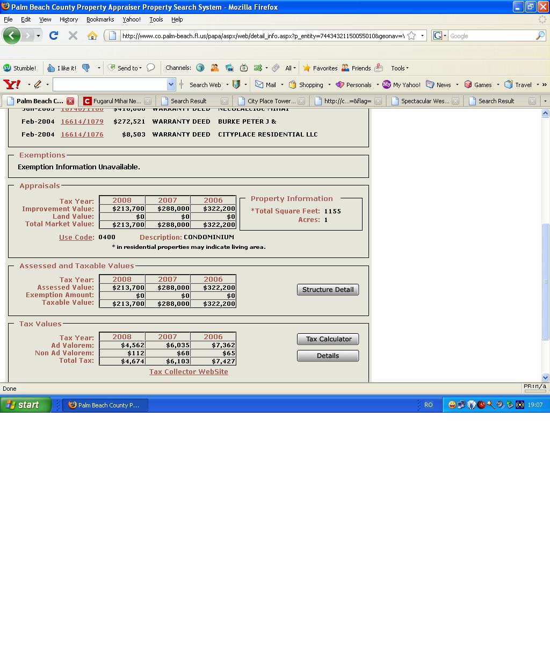Open the StumbleUpon comment bubble icon
The width and height of the screenshot is (550, 645).
click(x=151, y=68)
